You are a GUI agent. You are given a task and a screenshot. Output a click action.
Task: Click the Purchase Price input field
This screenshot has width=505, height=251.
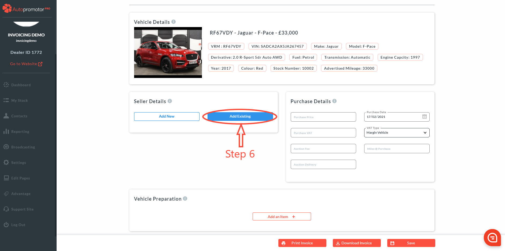(323, 117)
